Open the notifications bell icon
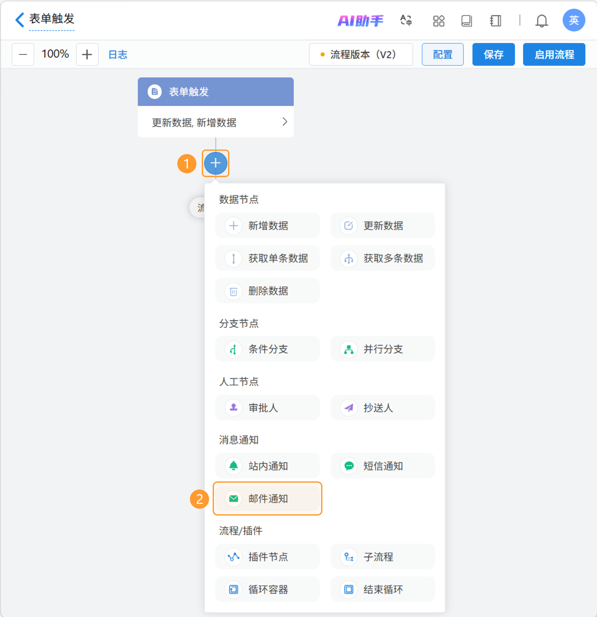597x617 pixels. coord(541,21)
